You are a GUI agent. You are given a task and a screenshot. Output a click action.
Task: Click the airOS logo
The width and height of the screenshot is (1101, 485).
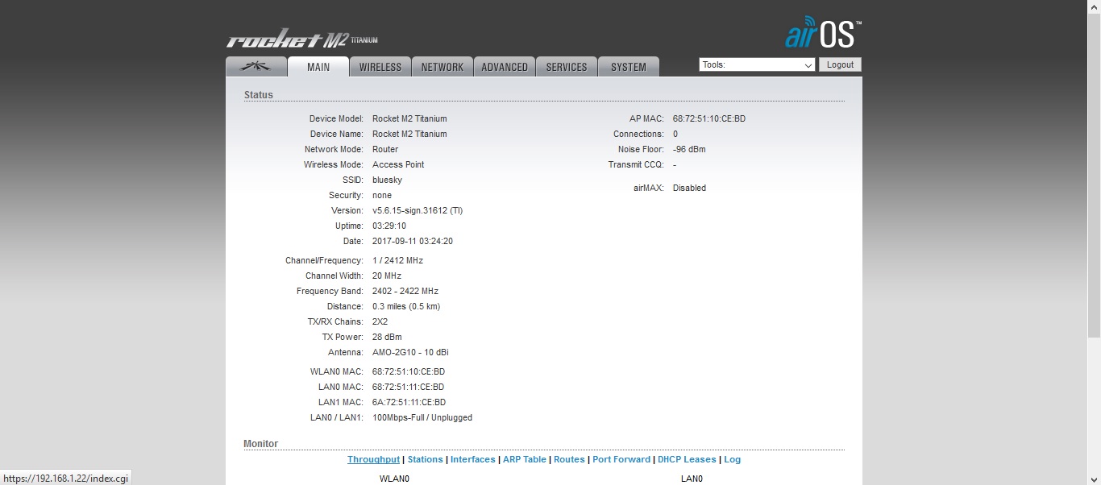(823, 33)
